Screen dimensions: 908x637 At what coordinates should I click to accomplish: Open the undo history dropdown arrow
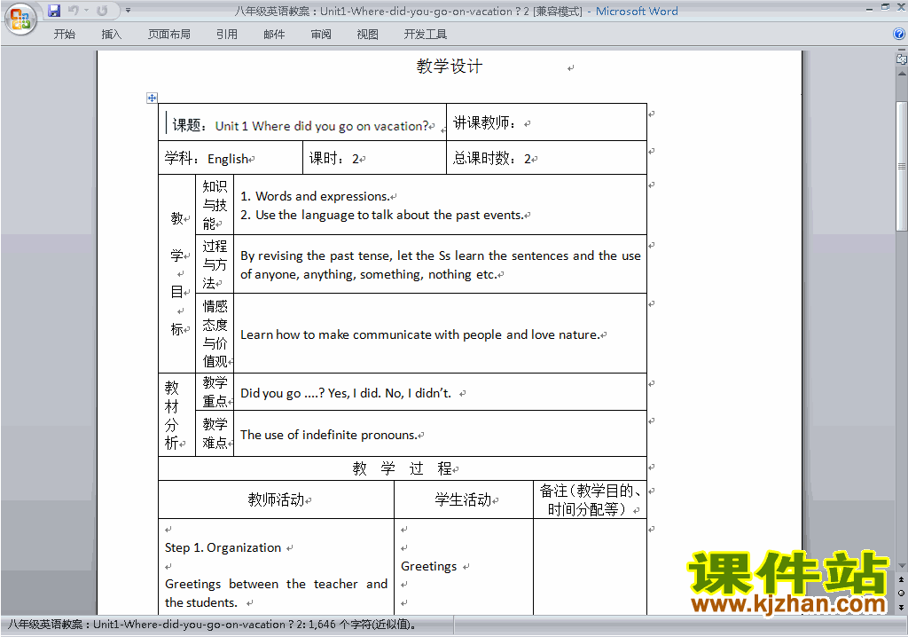[x=86, y=11]
